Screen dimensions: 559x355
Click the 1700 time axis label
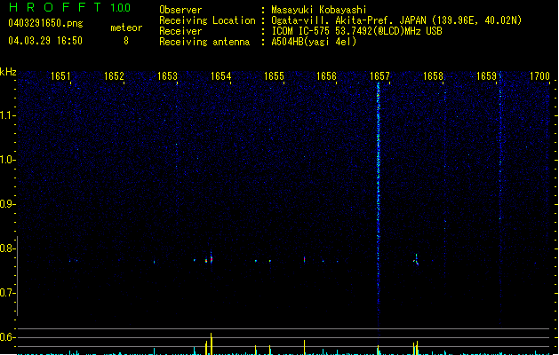pos(539,76)
